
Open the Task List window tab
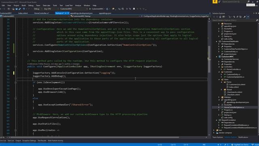pos(11,141)
